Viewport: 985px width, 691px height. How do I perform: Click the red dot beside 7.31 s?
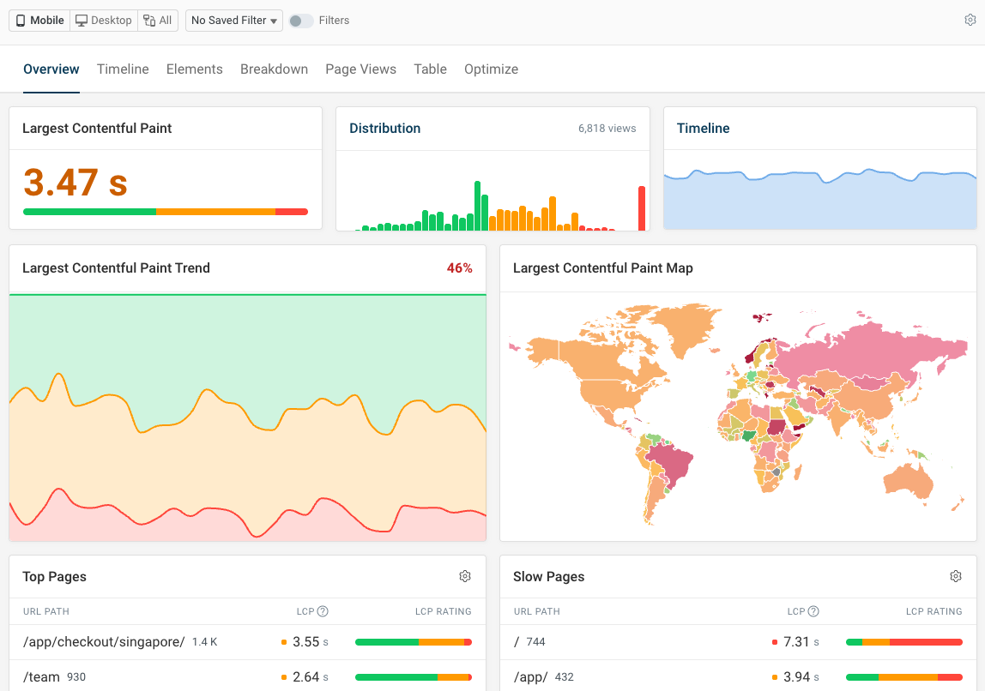775,641
